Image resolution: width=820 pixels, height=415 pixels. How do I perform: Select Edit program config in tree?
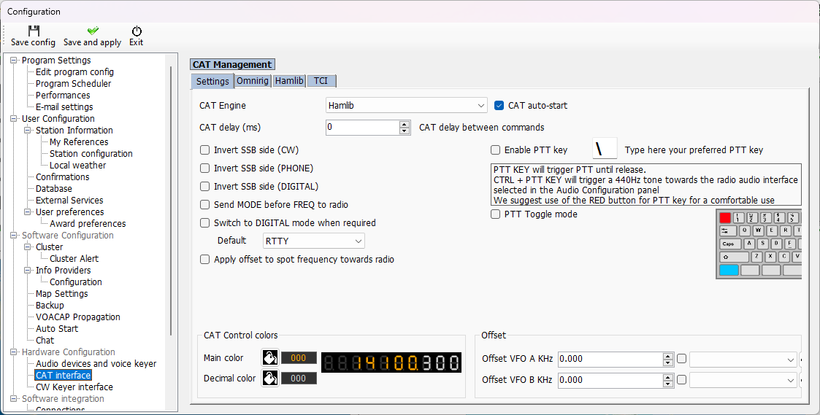pos(74,72)
